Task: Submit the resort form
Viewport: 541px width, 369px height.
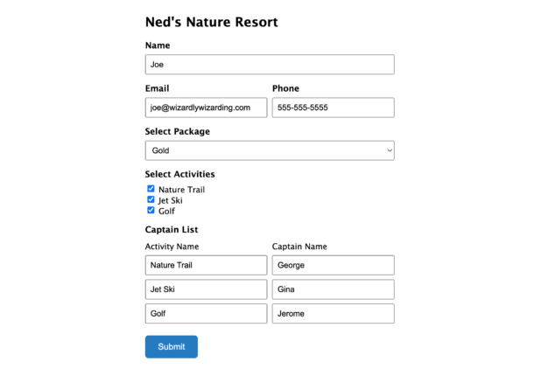Action: 172,346
